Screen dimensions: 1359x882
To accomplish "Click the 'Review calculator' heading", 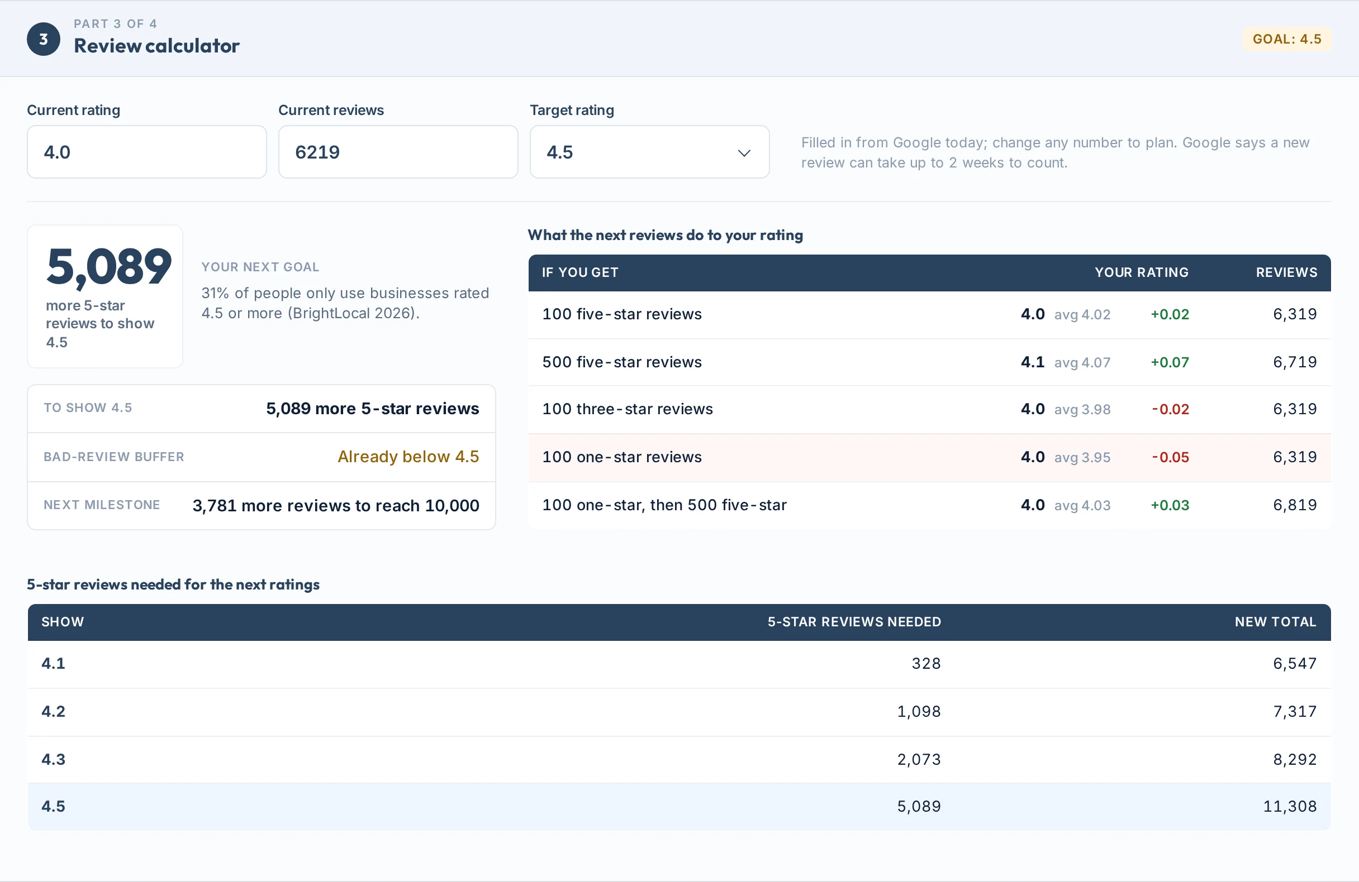I will tap(156, 46).
